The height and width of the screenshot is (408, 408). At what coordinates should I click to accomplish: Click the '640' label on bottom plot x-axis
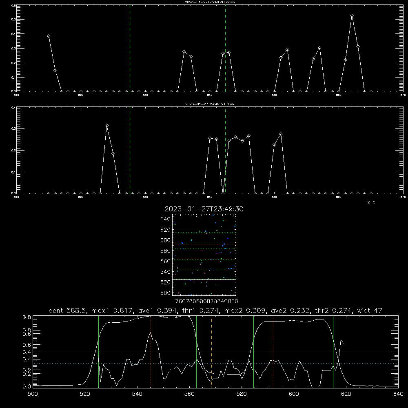click(x=398, y=394)
